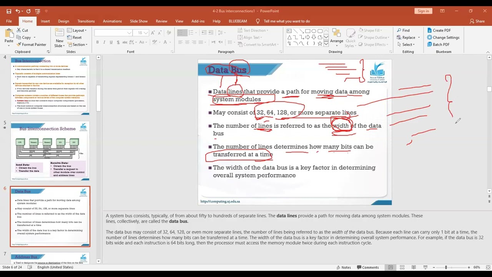Image resolution: width=492 pixels, height=277 pixels.
Task: Cut the selection with the scissors icon
Action: [x=22, y=30]
